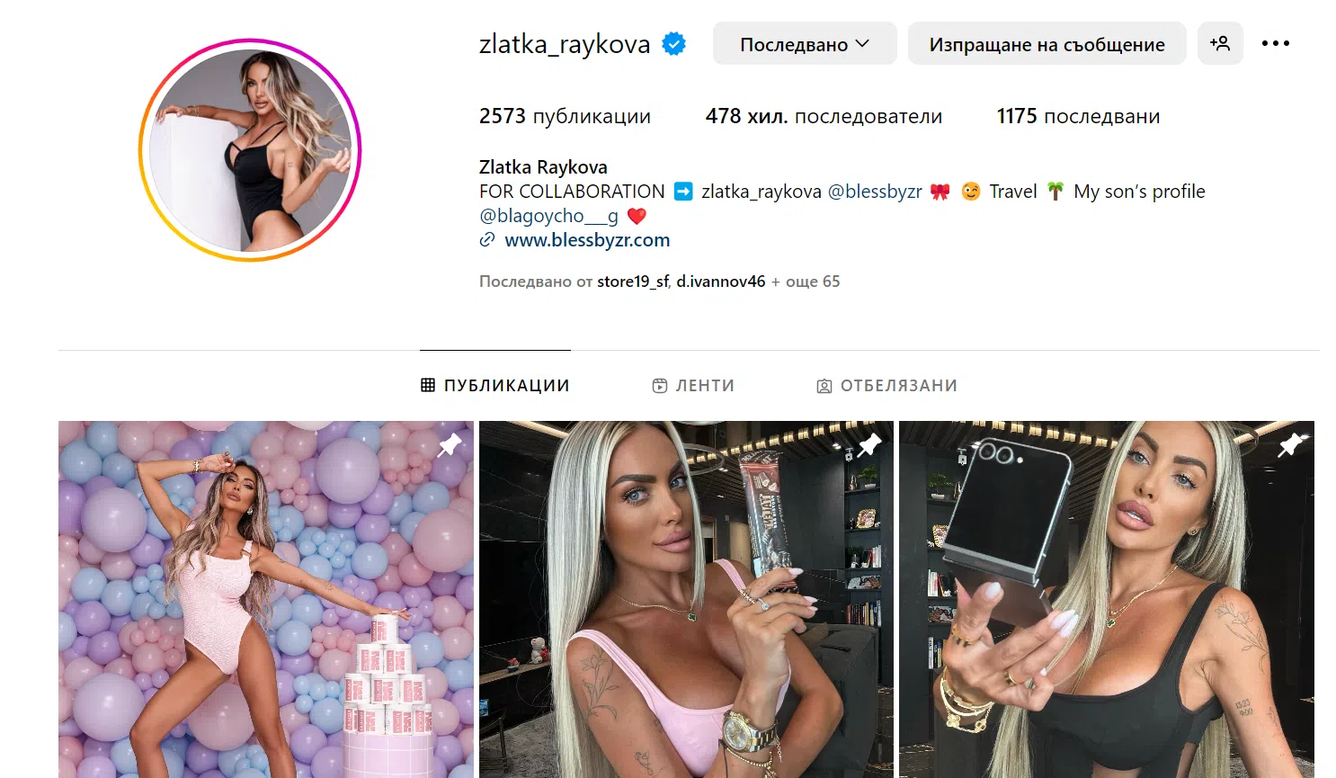Viewport: 1336px width, 778px height.
Task: Open the three-dots options menu
Action: point(1275,43)
